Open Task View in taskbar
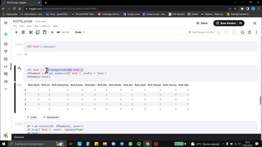This screenshot has height=147, width=262. coord(70,144)
